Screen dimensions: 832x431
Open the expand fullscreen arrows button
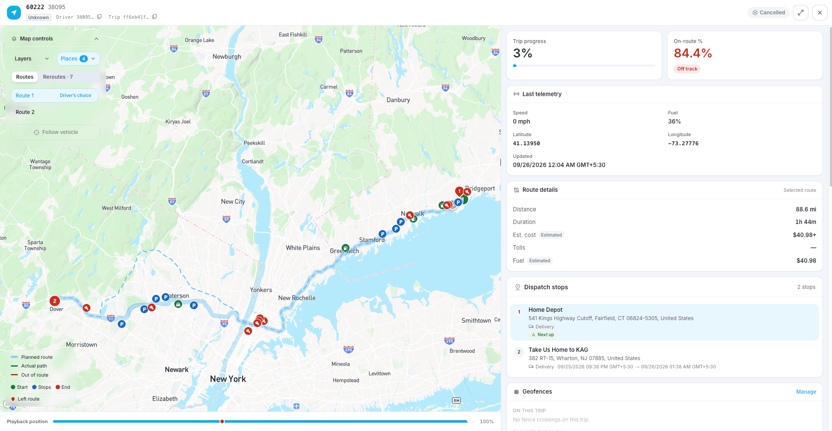tap(801, 13)
